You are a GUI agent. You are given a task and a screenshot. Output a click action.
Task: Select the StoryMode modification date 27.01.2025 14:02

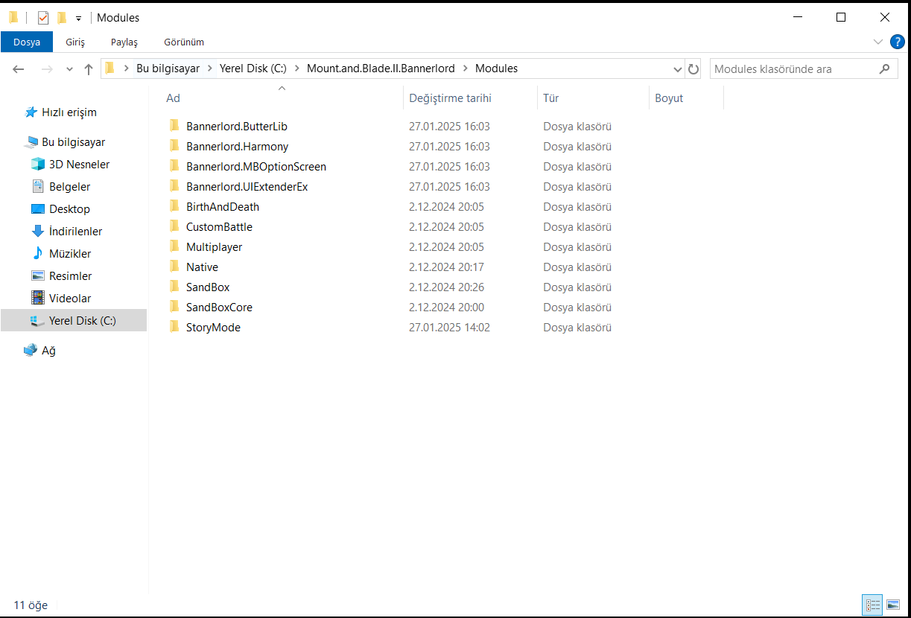tap(449, 327)
